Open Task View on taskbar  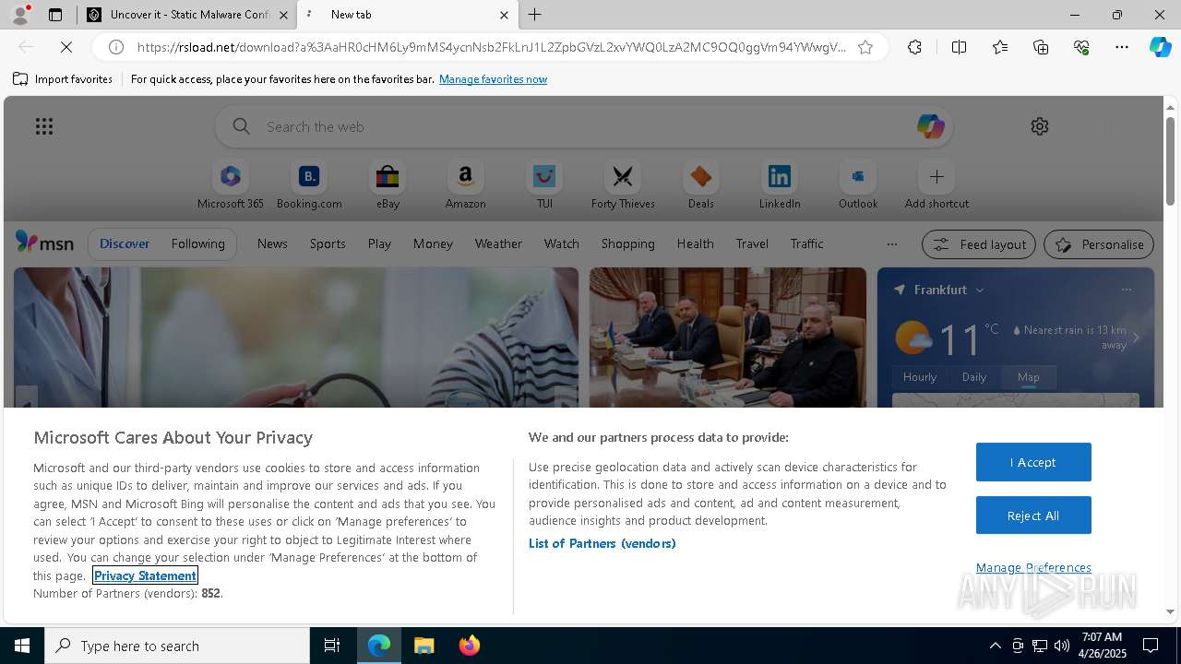[x=332, y=646]
